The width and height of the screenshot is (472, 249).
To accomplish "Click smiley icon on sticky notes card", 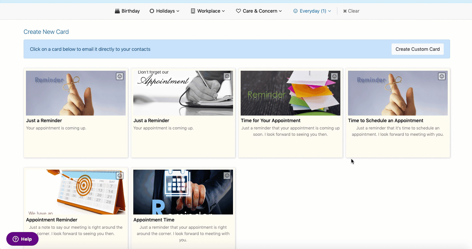I will pyautogui.click(x=334, y=76).
